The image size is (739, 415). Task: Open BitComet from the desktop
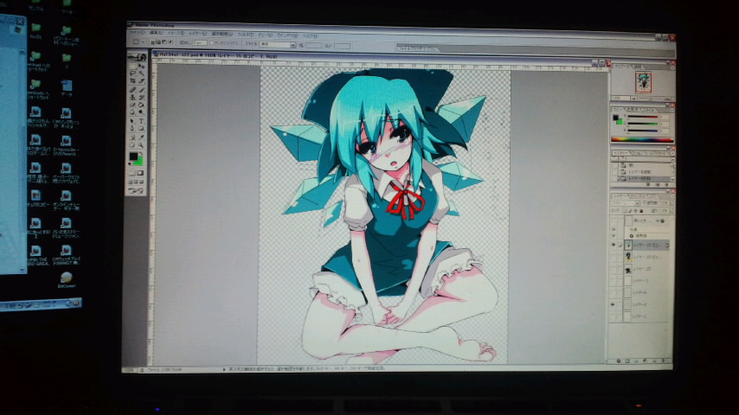67,279
